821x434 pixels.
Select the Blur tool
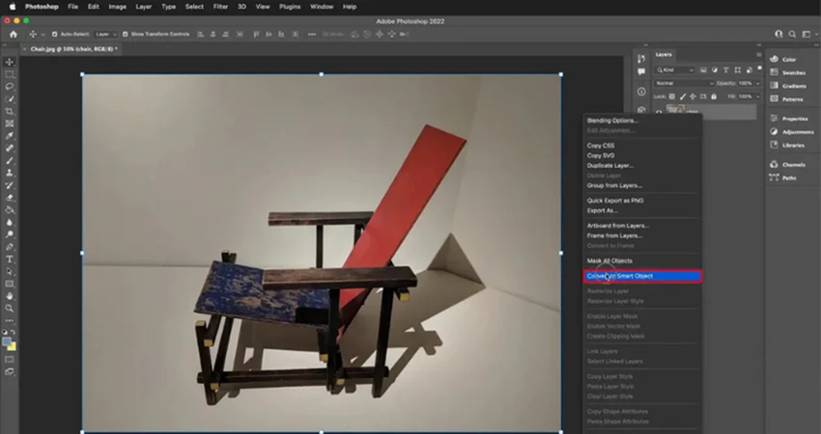10,222
